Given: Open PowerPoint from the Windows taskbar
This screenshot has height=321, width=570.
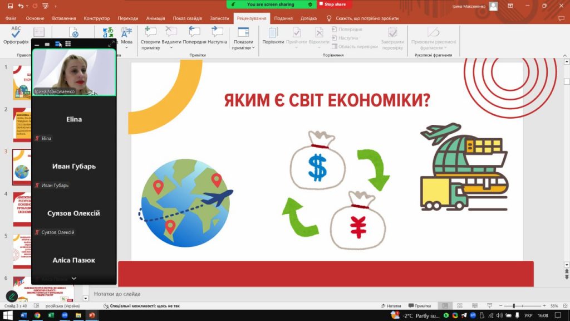Looking at the screenshot, I should point(92,315).
